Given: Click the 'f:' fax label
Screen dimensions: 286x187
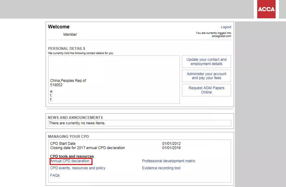Looking at the screenshot, I should click(51, 100).
